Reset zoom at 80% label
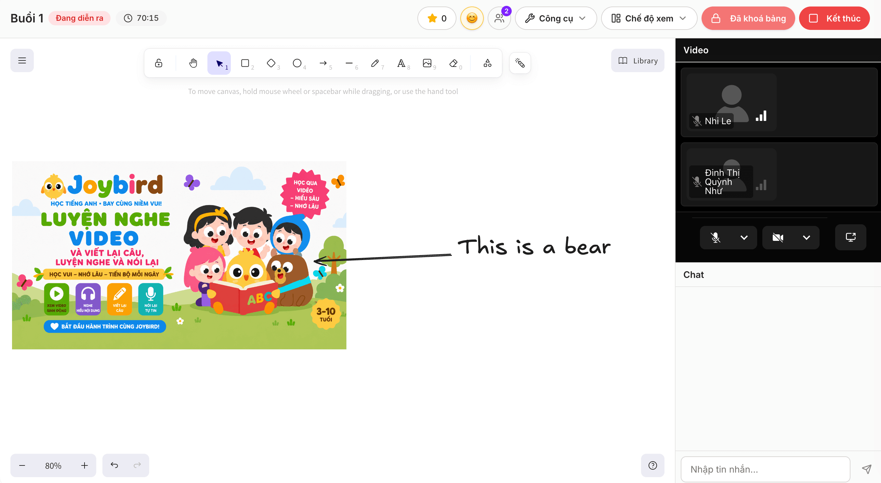 [53, 465]
